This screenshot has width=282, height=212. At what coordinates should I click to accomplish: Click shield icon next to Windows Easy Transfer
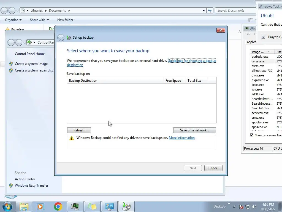point(11,185)
